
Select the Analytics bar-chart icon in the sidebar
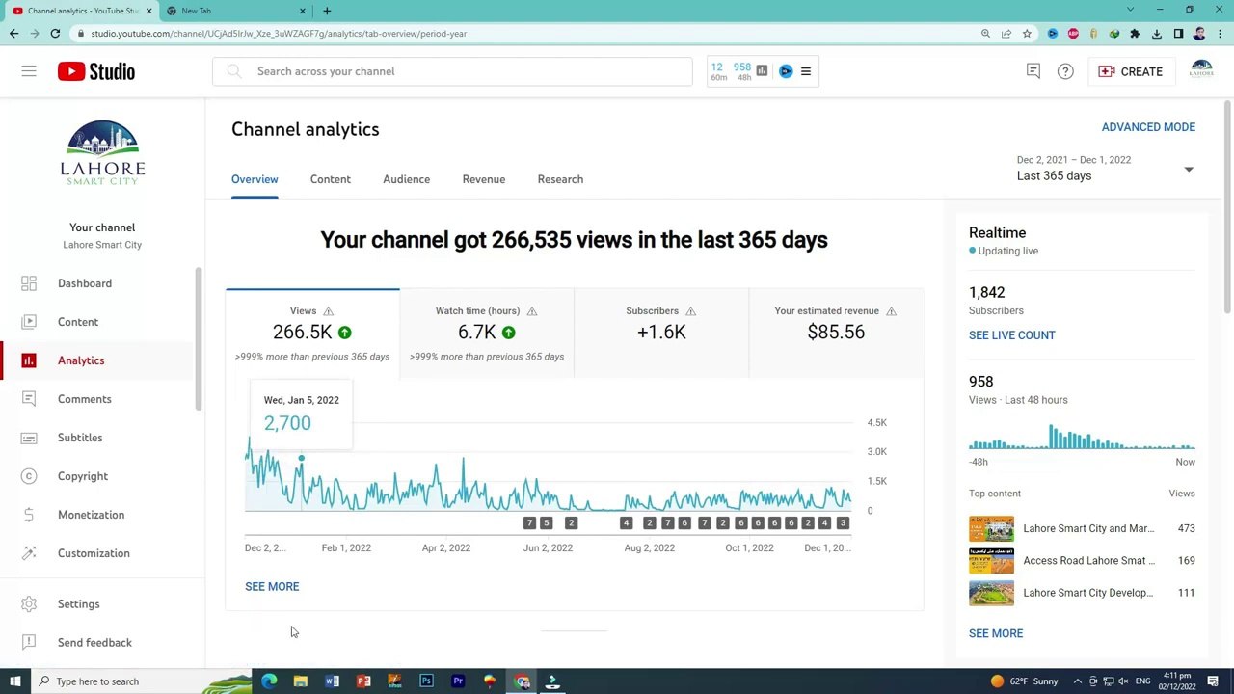click(29, 360)
